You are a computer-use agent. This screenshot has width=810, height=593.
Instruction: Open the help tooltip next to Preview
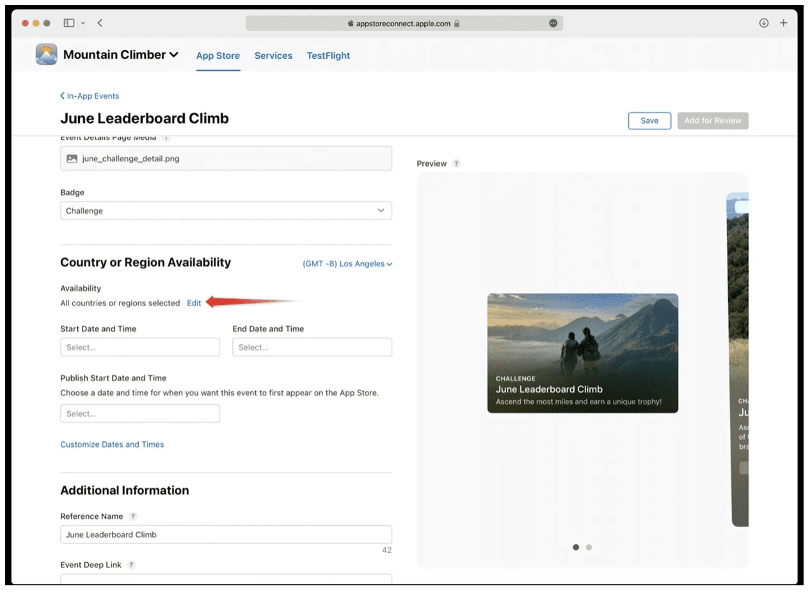pyautogui.click(x=456, y=163)
